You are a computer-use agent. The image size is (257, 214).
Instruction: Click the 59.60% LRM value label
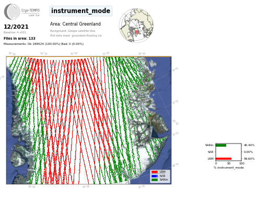[x=249, y=159]
